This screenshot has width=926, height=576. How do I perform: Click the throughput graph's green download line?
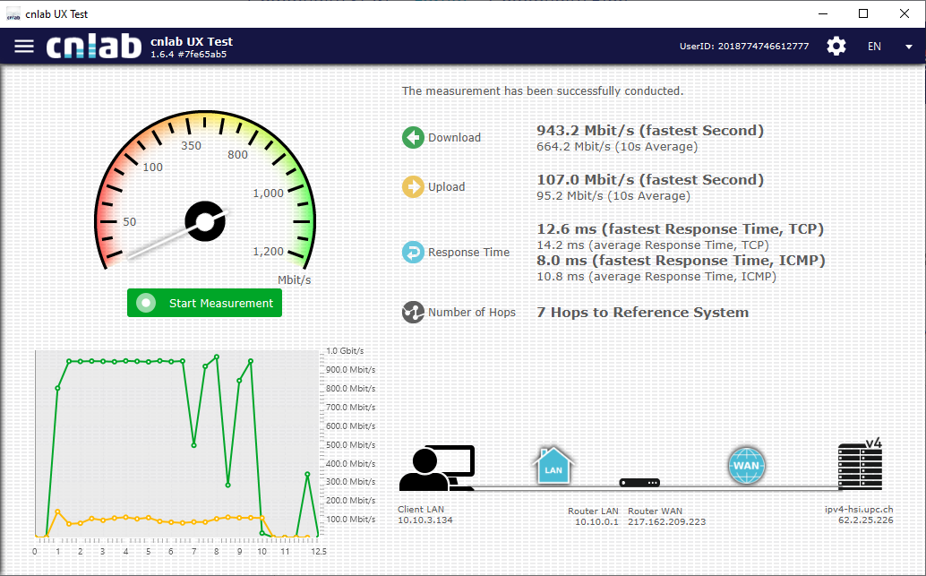pyautogui.click(x=125, y=361)
